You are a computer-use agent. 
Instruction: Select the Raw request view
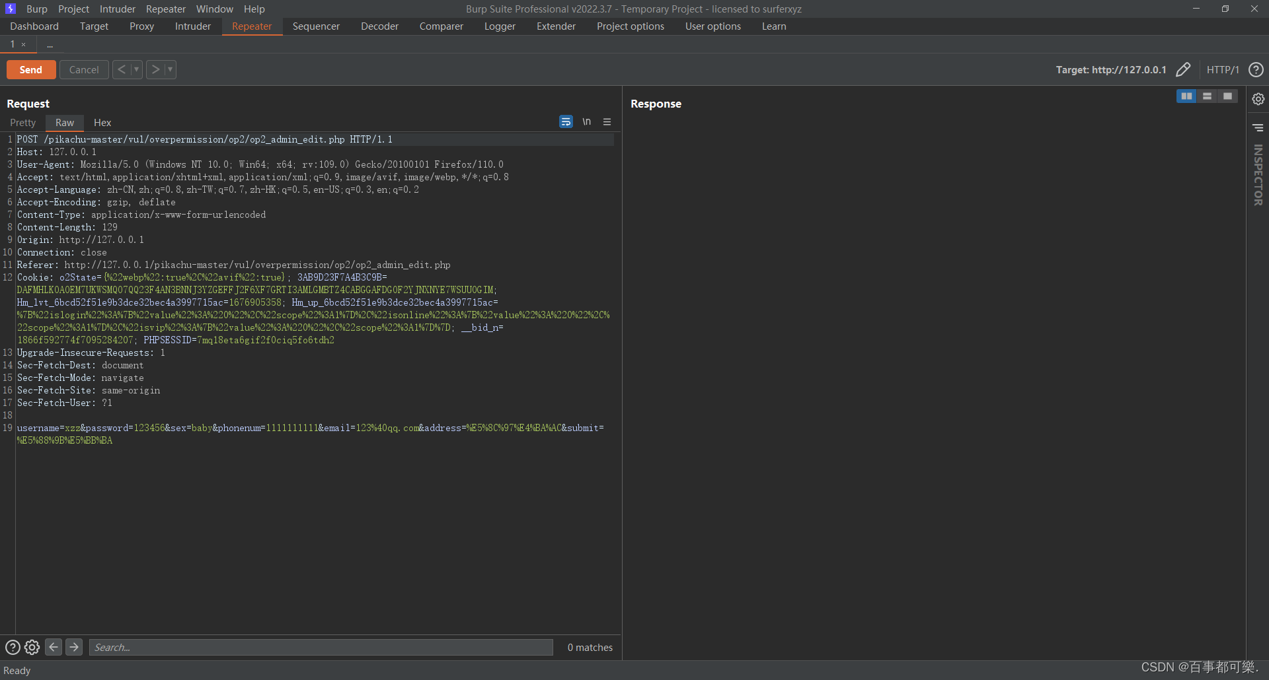click(x=65, y=123)
